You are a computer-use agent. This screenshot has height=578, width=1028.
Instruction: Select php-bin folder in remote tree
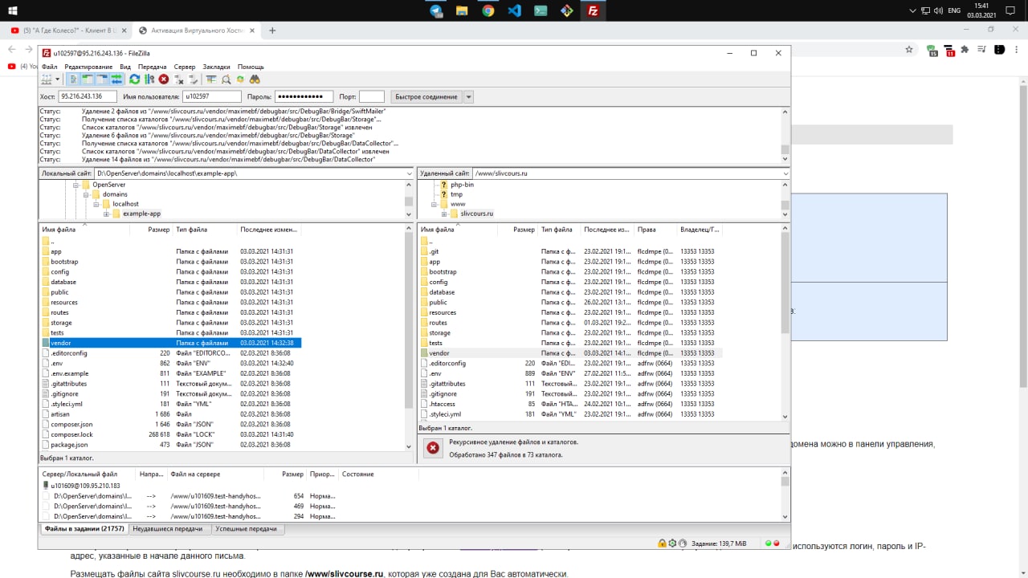click(462, 185)
